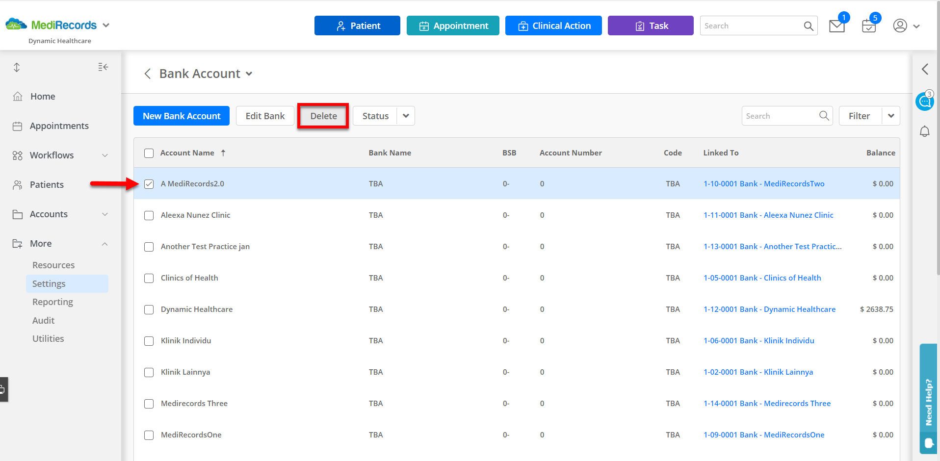
Task: Expand the right panel chevron
Action: tap(925, 69)
